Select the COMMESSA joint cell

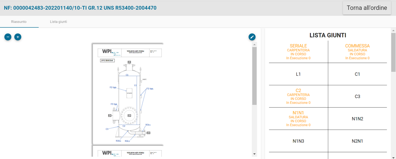coord(357,52)
